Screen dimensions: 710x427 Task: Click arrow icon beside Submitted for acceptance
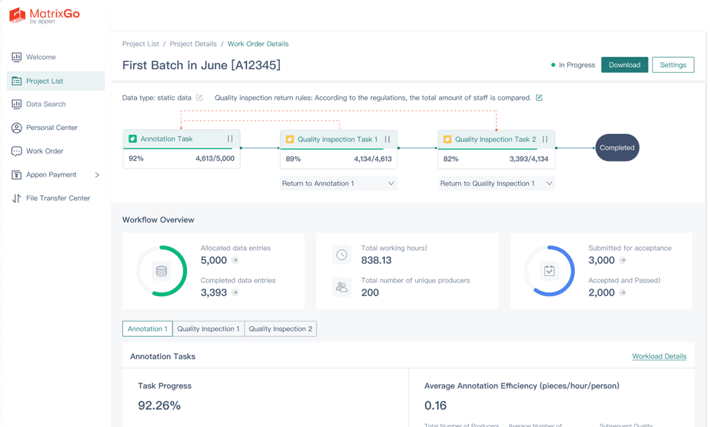point(623,260)
